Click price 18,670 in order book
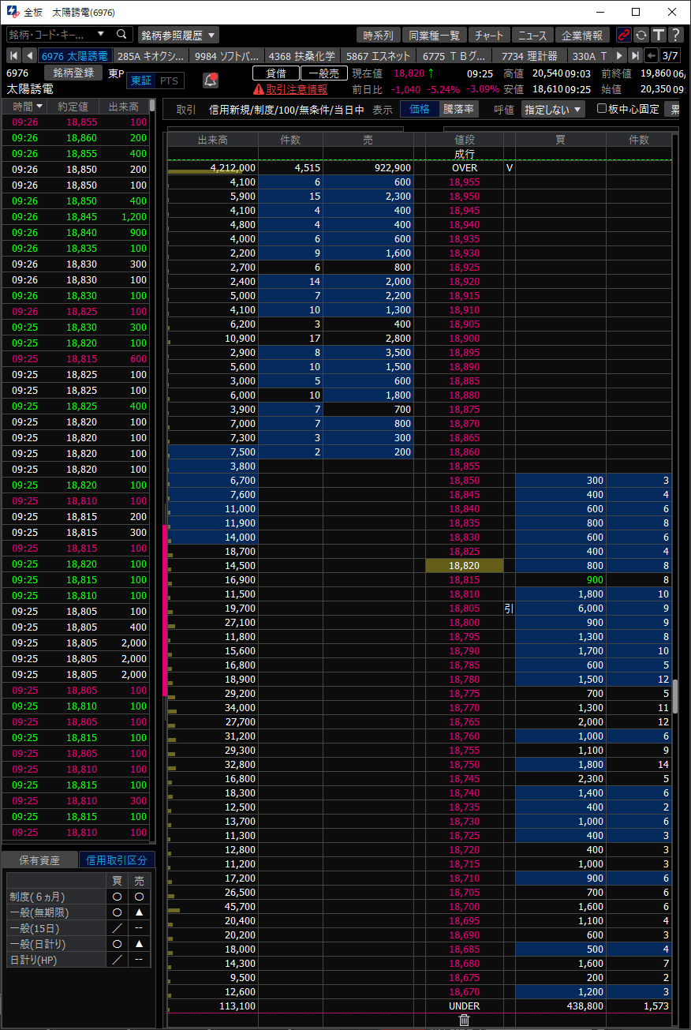This screenshot has height=1030, width=691. point(465,991)
